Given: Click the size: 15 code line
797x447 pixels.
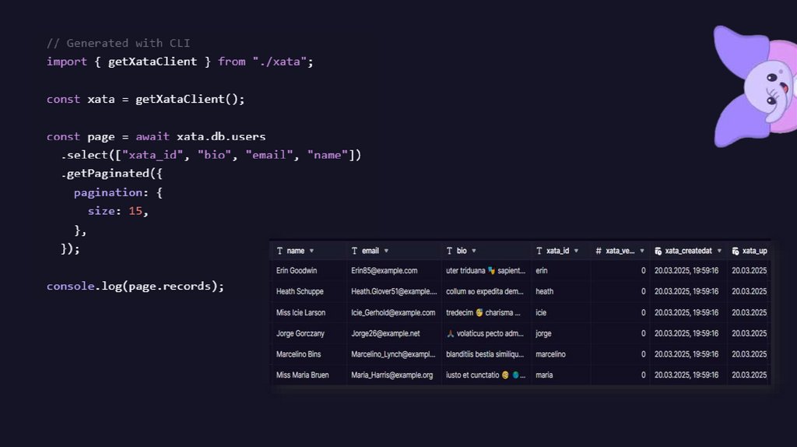Looking at the screenshot, I should point(118,211).
